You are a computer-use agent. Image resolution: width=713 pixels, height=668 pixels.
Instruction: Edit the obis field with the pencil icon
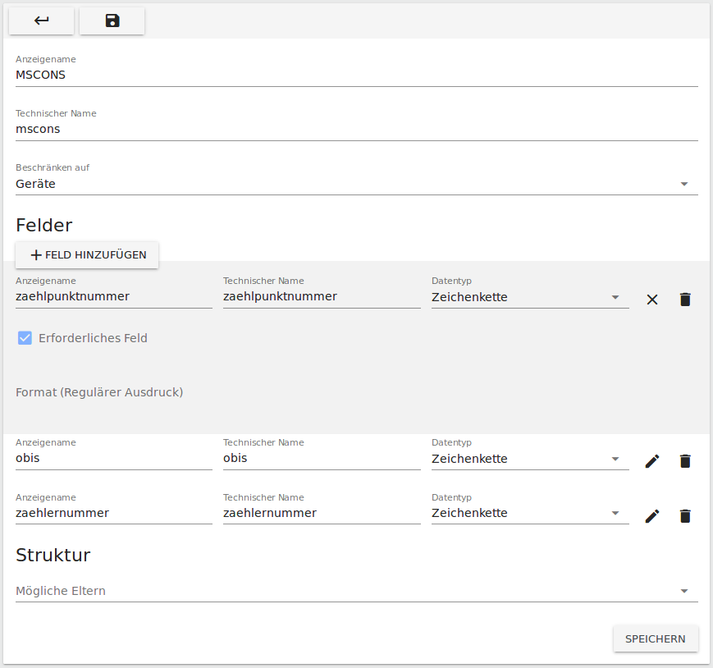point(652,461)
